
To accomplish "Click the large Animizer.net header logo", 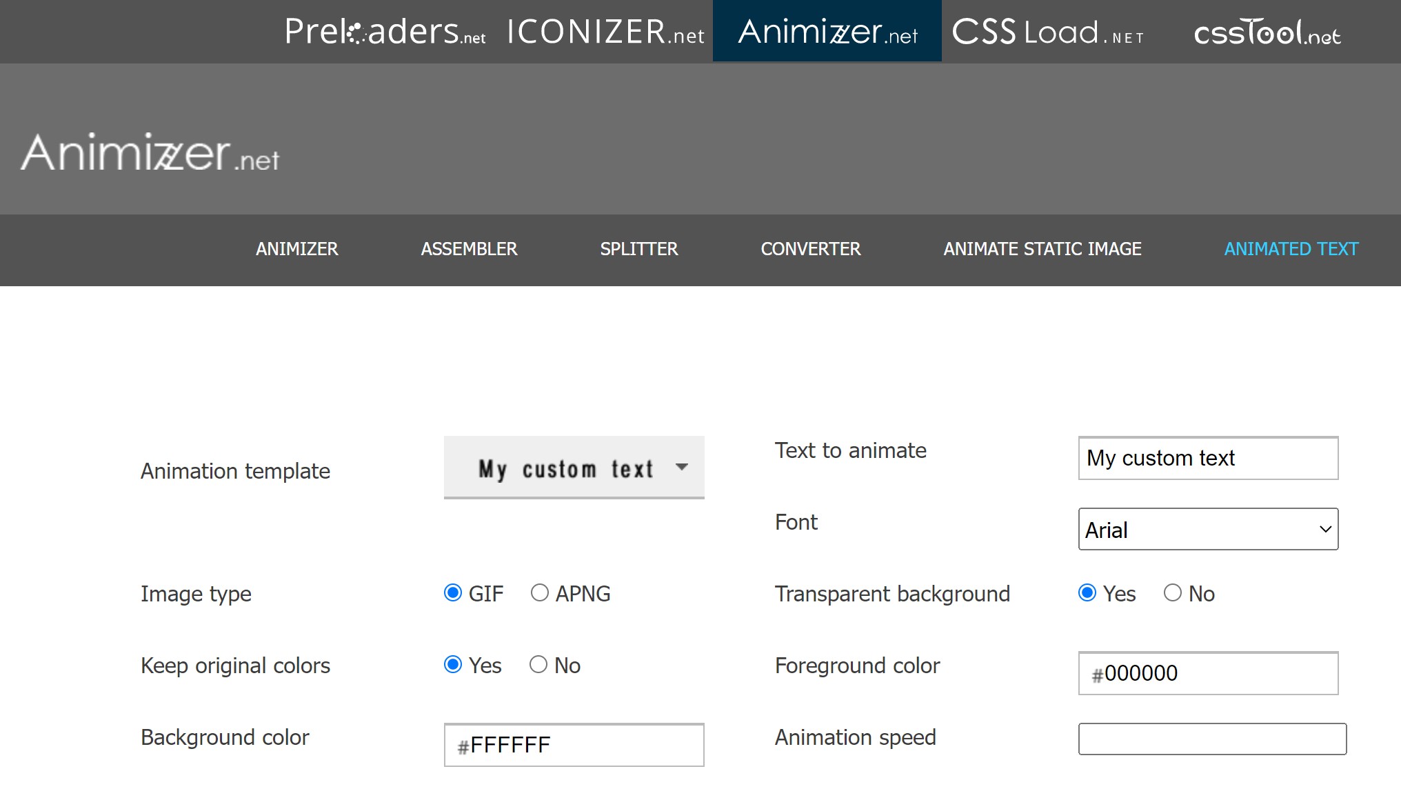I will click(150, 152).
